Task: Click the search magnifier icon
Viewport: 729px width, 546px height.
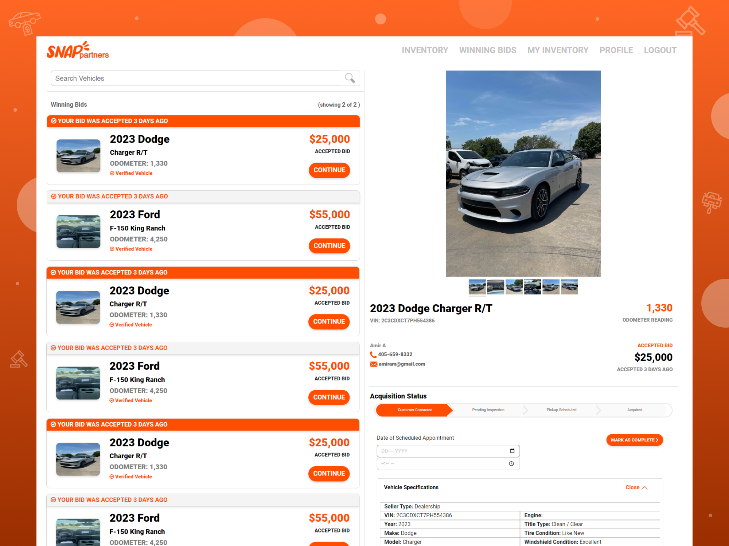Action: (x=350, y=78)
